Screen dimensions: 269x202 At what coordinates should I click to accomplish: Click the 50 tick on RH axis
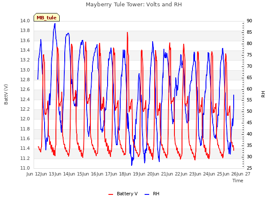point(249,111)
